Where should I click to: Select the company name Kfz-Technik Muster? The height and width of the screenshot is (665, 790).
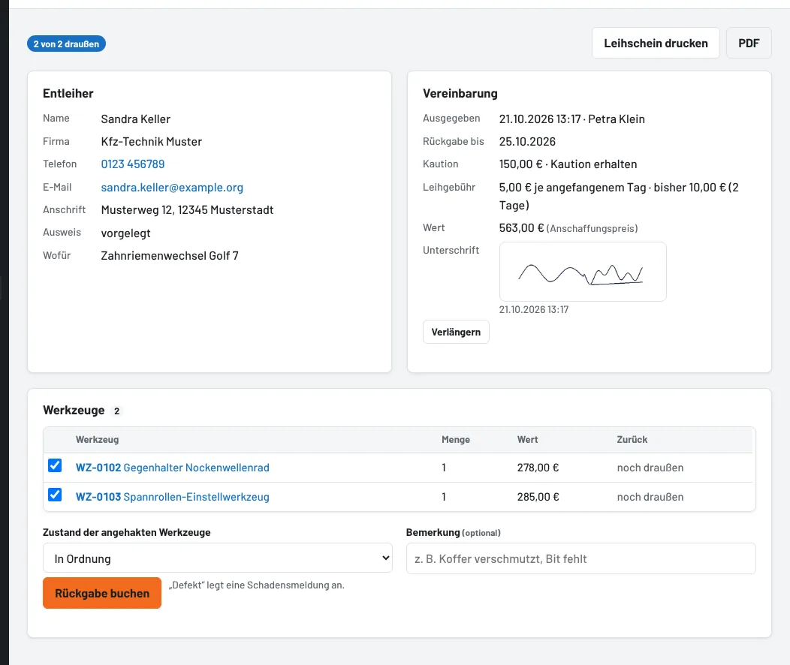[x=151, y=142]
